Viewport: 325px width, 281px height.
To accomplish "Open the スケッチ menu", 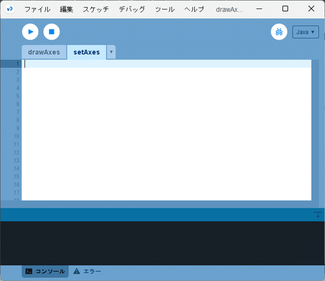I will tap(96, 9).
